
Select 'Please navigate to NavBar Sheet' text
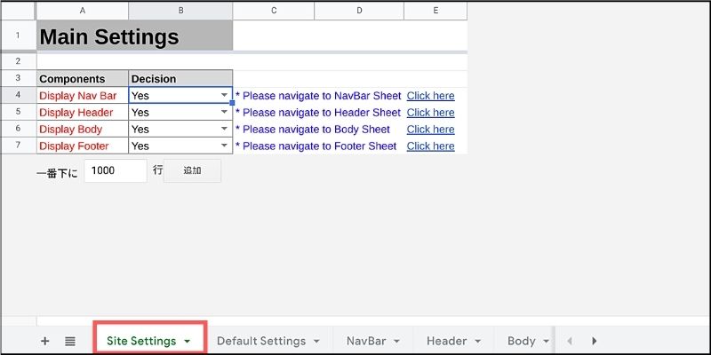322,96
